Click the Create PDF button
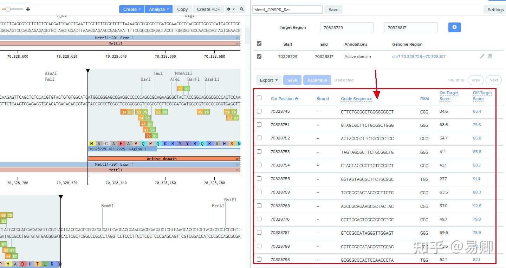This screenshot has width=506, height=268. (x=208, y=9)
